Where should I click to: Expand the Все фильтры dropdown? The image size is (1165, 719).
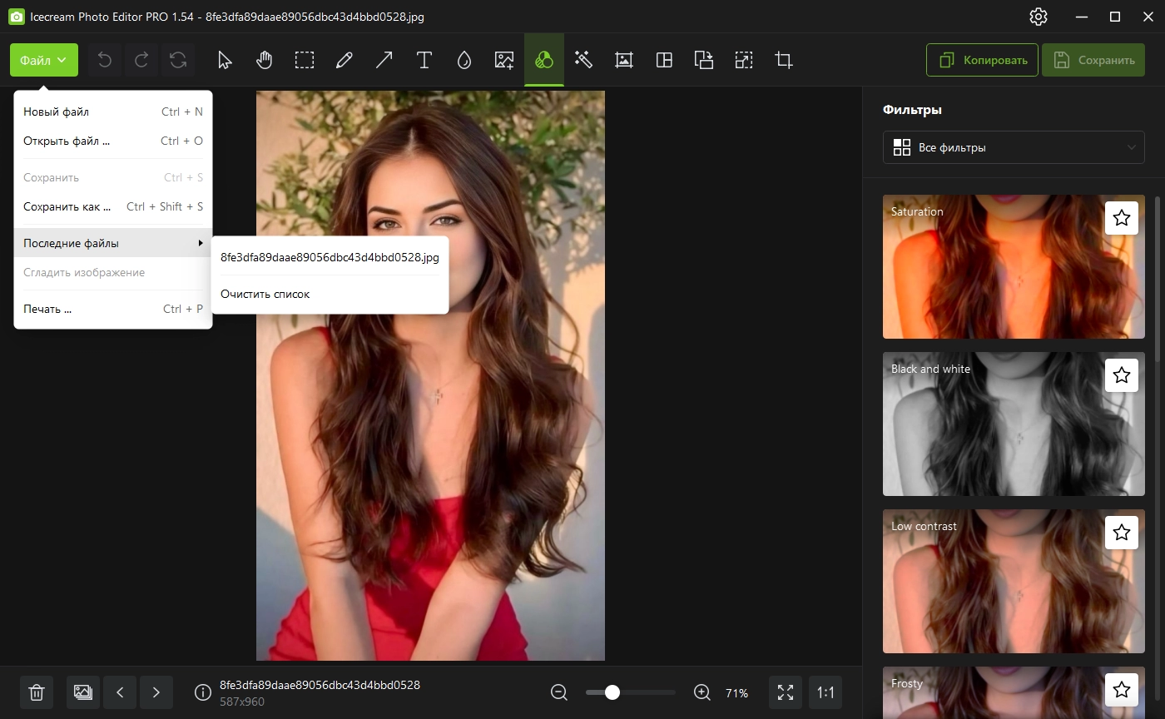pyautogui.click(x=1013, y=147)
